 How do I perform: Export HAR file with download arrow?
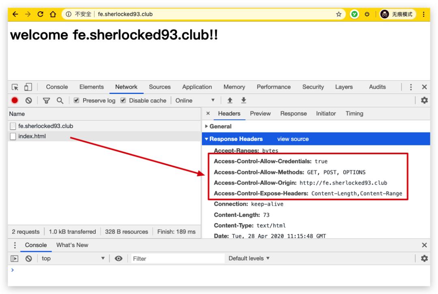(x=244, y=100)
